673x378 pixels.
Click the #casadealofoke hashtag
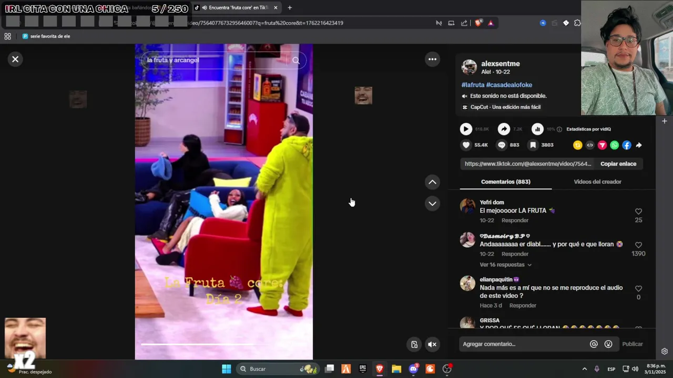(x=509, y=85)
